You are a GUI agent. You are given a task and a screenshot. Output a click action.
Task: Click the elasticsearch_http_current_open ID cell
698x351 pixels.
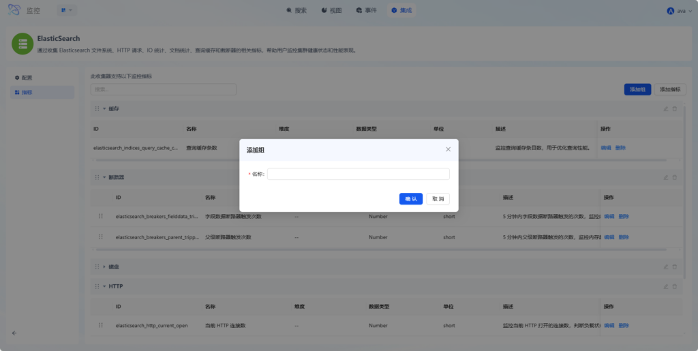(x=151, y=326)
